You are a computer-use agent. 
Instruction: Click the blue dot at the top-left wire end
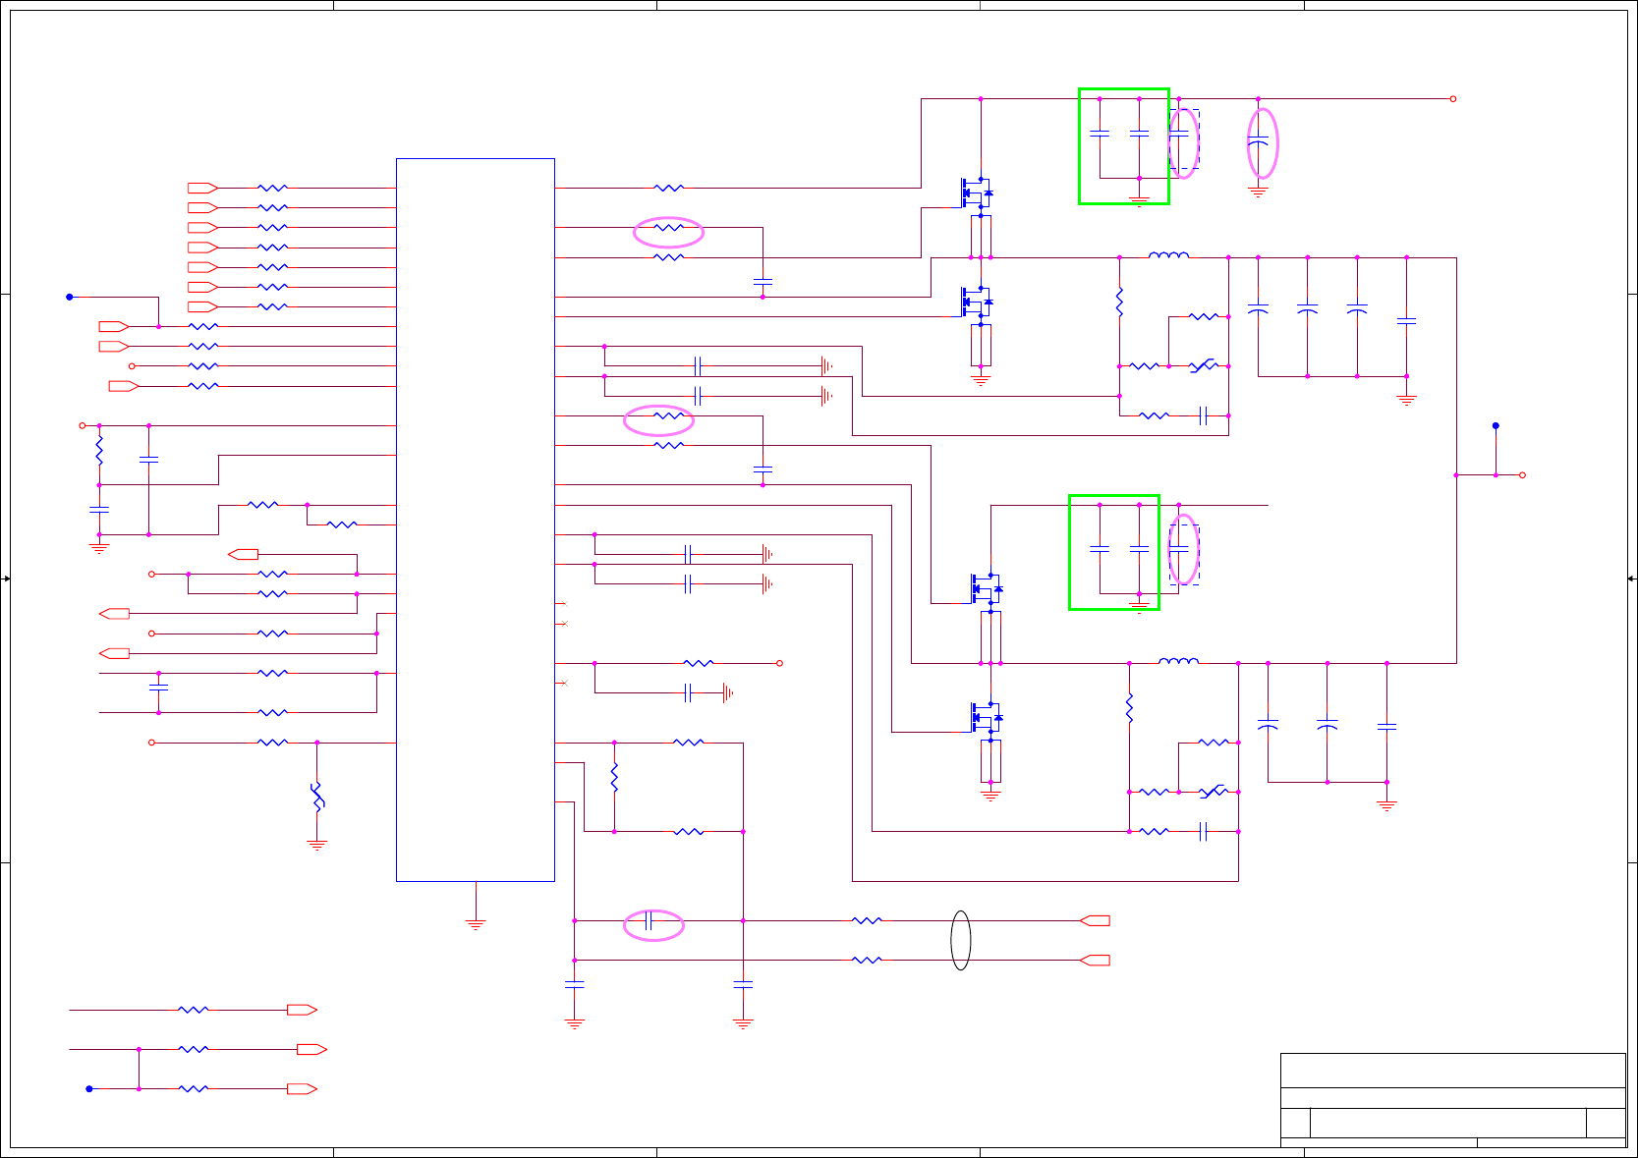pyautogui.click(x=69, y=297)
